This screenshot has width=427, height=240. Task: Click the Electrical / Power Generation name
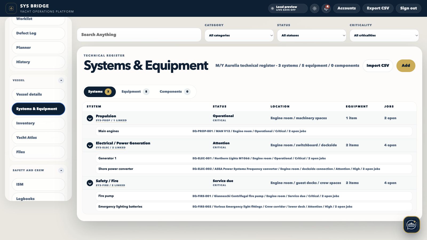click(123, 143)
